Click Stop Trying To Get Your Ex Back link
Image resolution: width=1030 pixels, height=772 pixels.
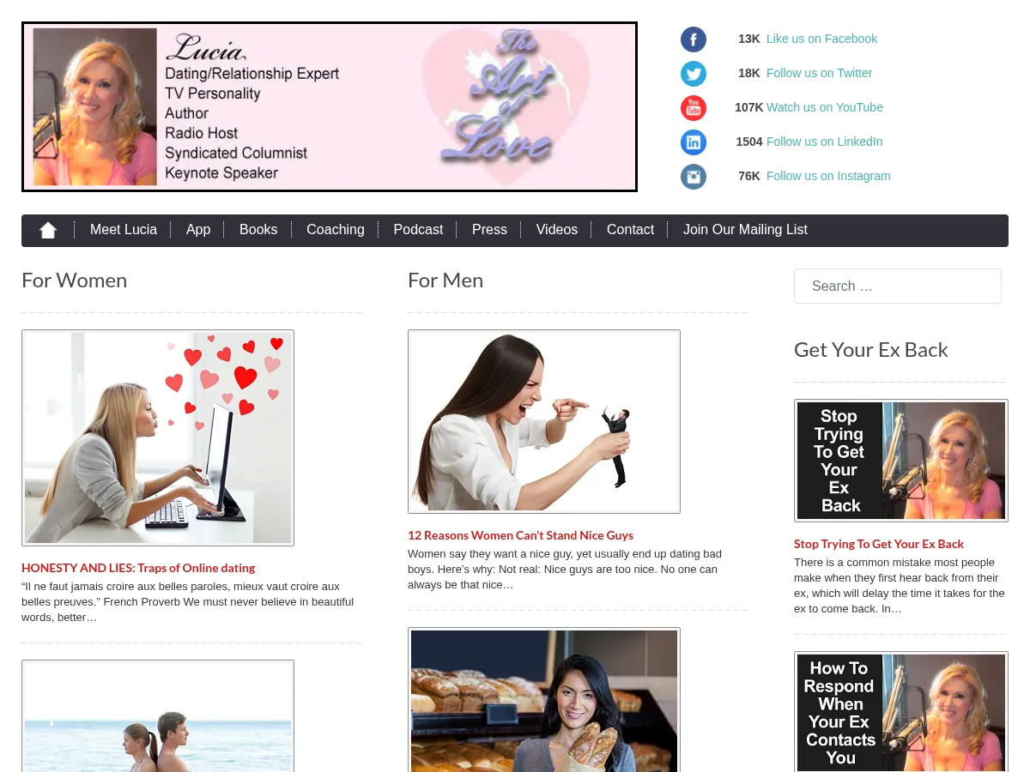879,544
